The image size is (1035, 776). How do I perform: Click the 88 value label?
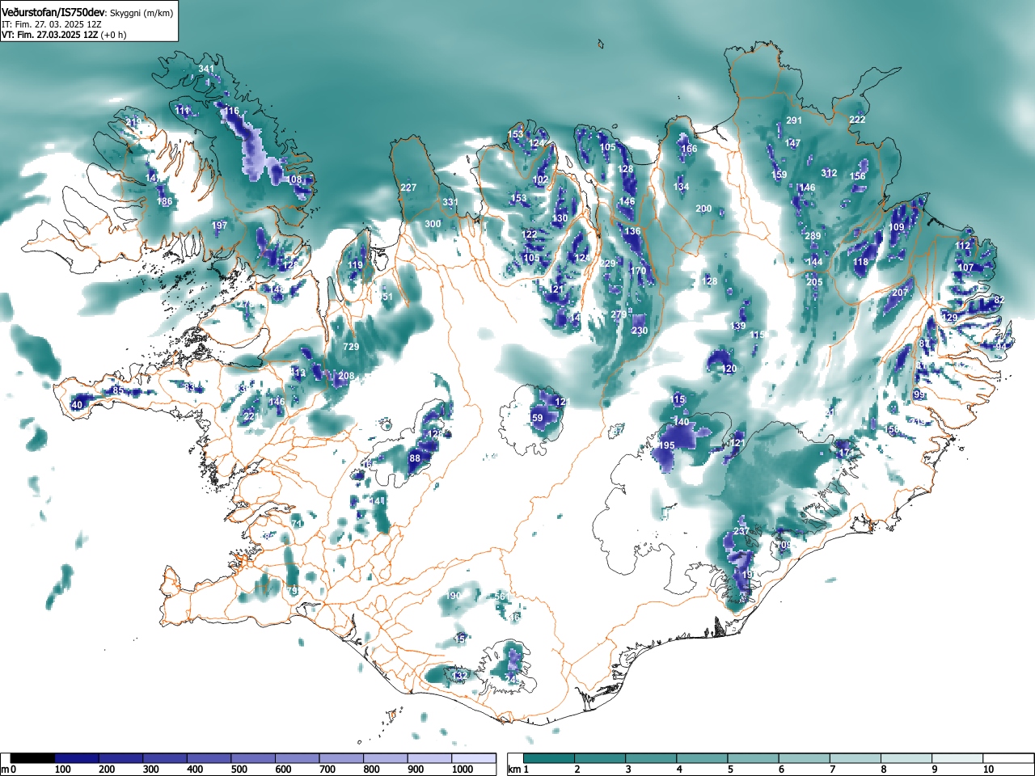(415, 458)
